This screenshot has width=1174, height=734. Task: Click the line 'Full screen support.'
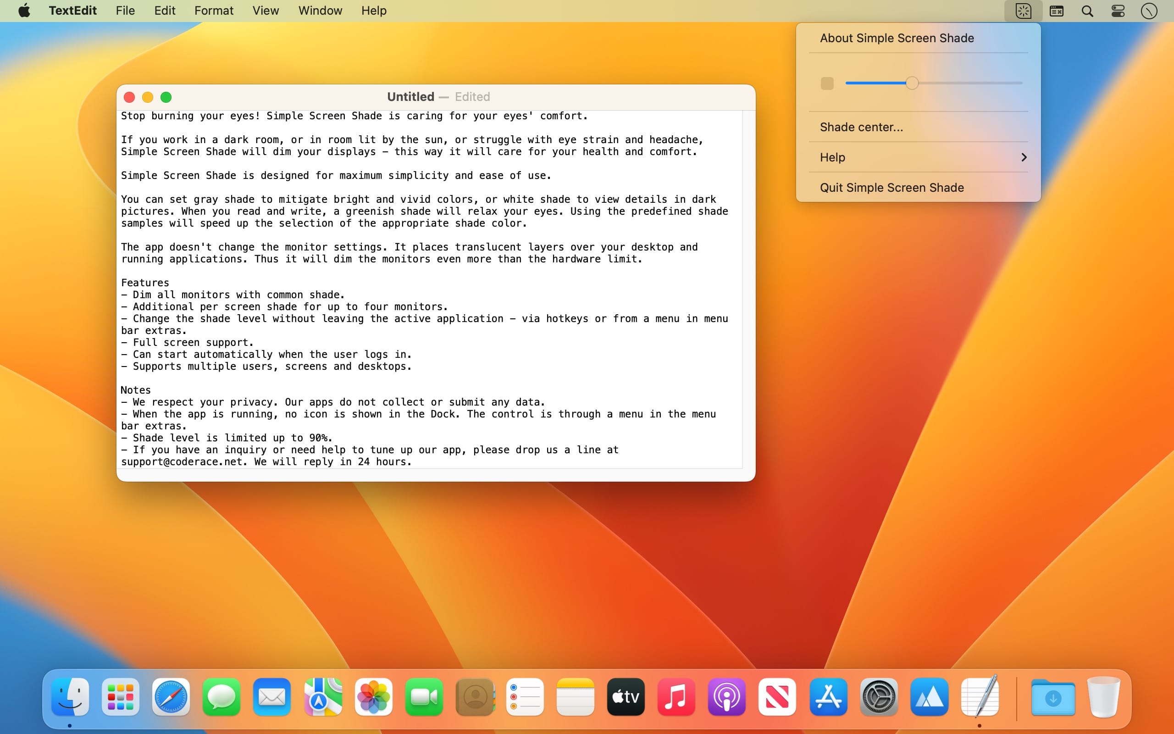point(187,342)
